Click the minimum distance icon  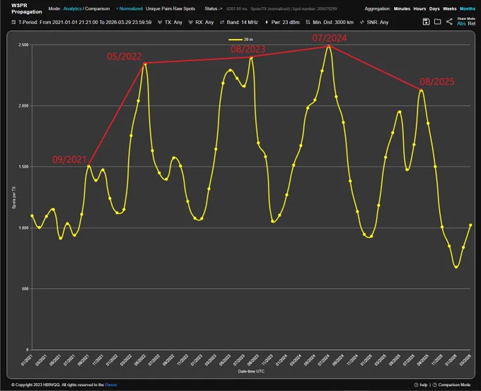[308, 23]
